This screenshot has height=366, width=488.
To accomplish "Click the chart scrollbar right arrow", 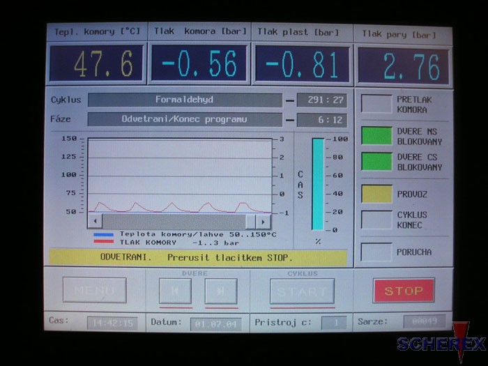I will pos(264,222).
